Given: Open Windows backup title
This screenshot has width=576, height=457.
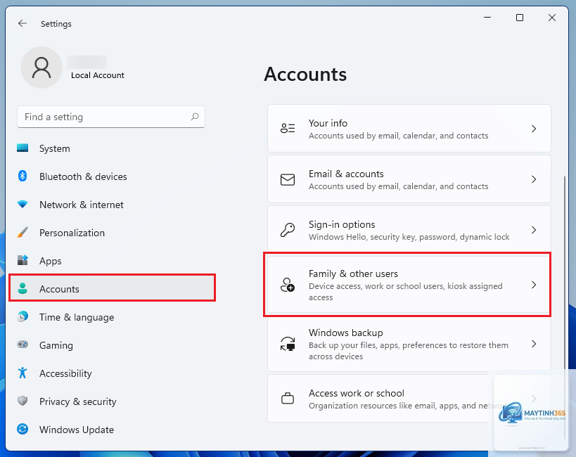Looking at the screenshot, I should coord(346,333).
